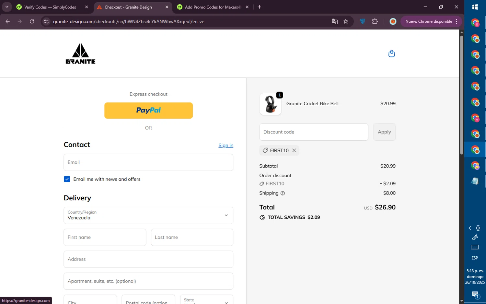
Task: Bookmark this page with the star icon
Action: [346, 21]
